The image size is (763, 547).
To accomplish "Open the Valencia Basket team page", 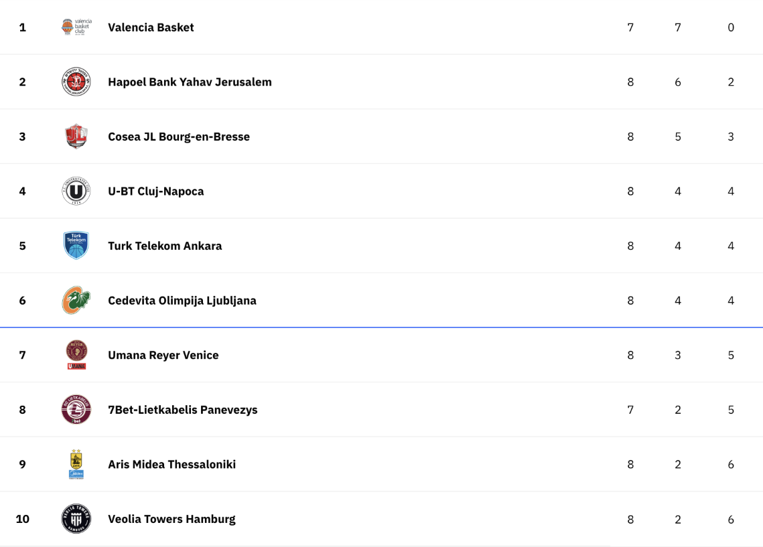I will click(x=151, y=27).
